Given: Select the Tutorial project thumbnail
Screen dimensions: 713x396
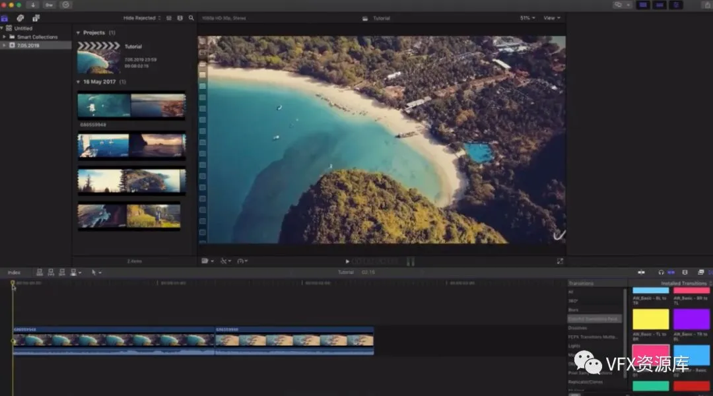Looking at the screenshot, I should tap(98, 58).
